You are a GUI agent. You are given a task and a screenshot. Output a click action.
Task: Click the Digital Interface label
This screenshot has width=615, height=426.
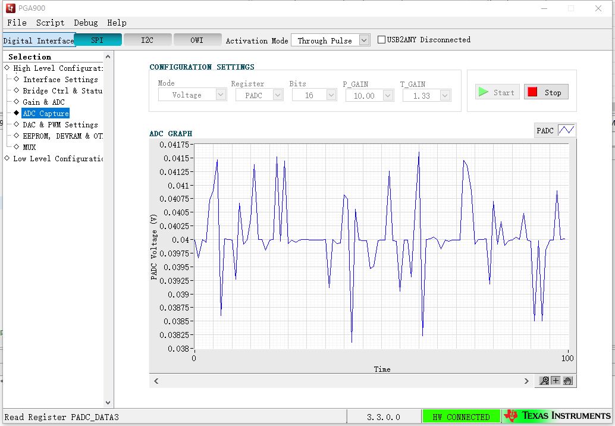tap(39, 41)
